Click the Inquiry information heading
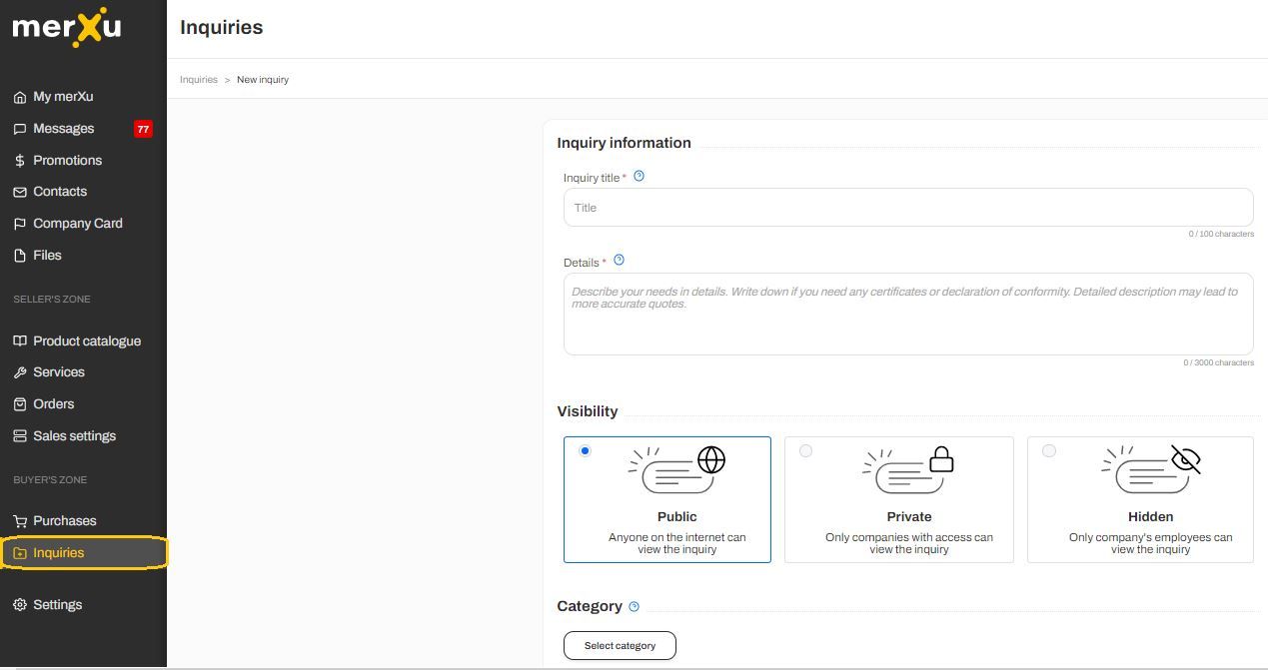Image resolution: width=1268 pixels, height=670 pixels. tap(625, 143)
